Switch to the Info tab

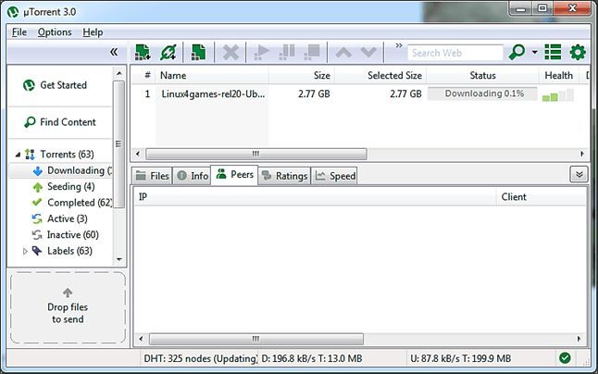192,176
